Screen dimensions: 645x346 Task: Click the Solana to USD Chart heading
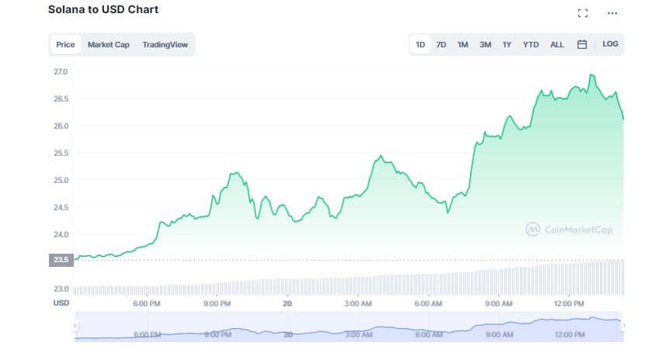click(x=103, y=9)
